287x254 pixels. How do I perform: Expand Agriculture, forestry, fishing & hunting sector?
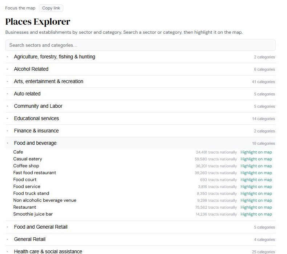click(140, 57)
